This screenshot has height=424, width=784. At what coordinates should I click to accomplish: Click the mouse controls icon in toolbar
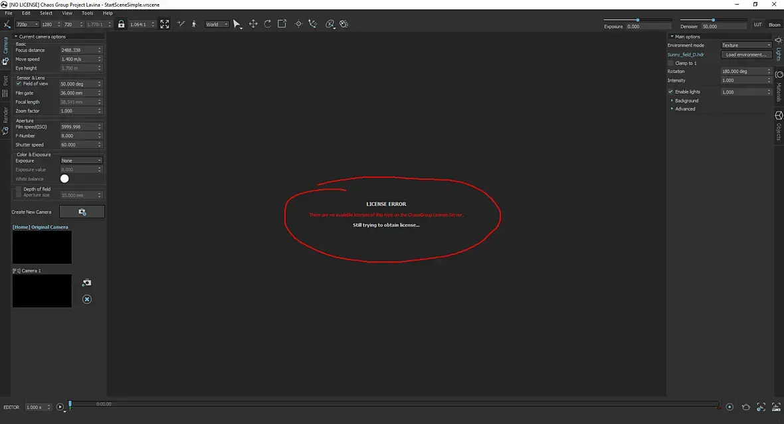pos(344,24)
